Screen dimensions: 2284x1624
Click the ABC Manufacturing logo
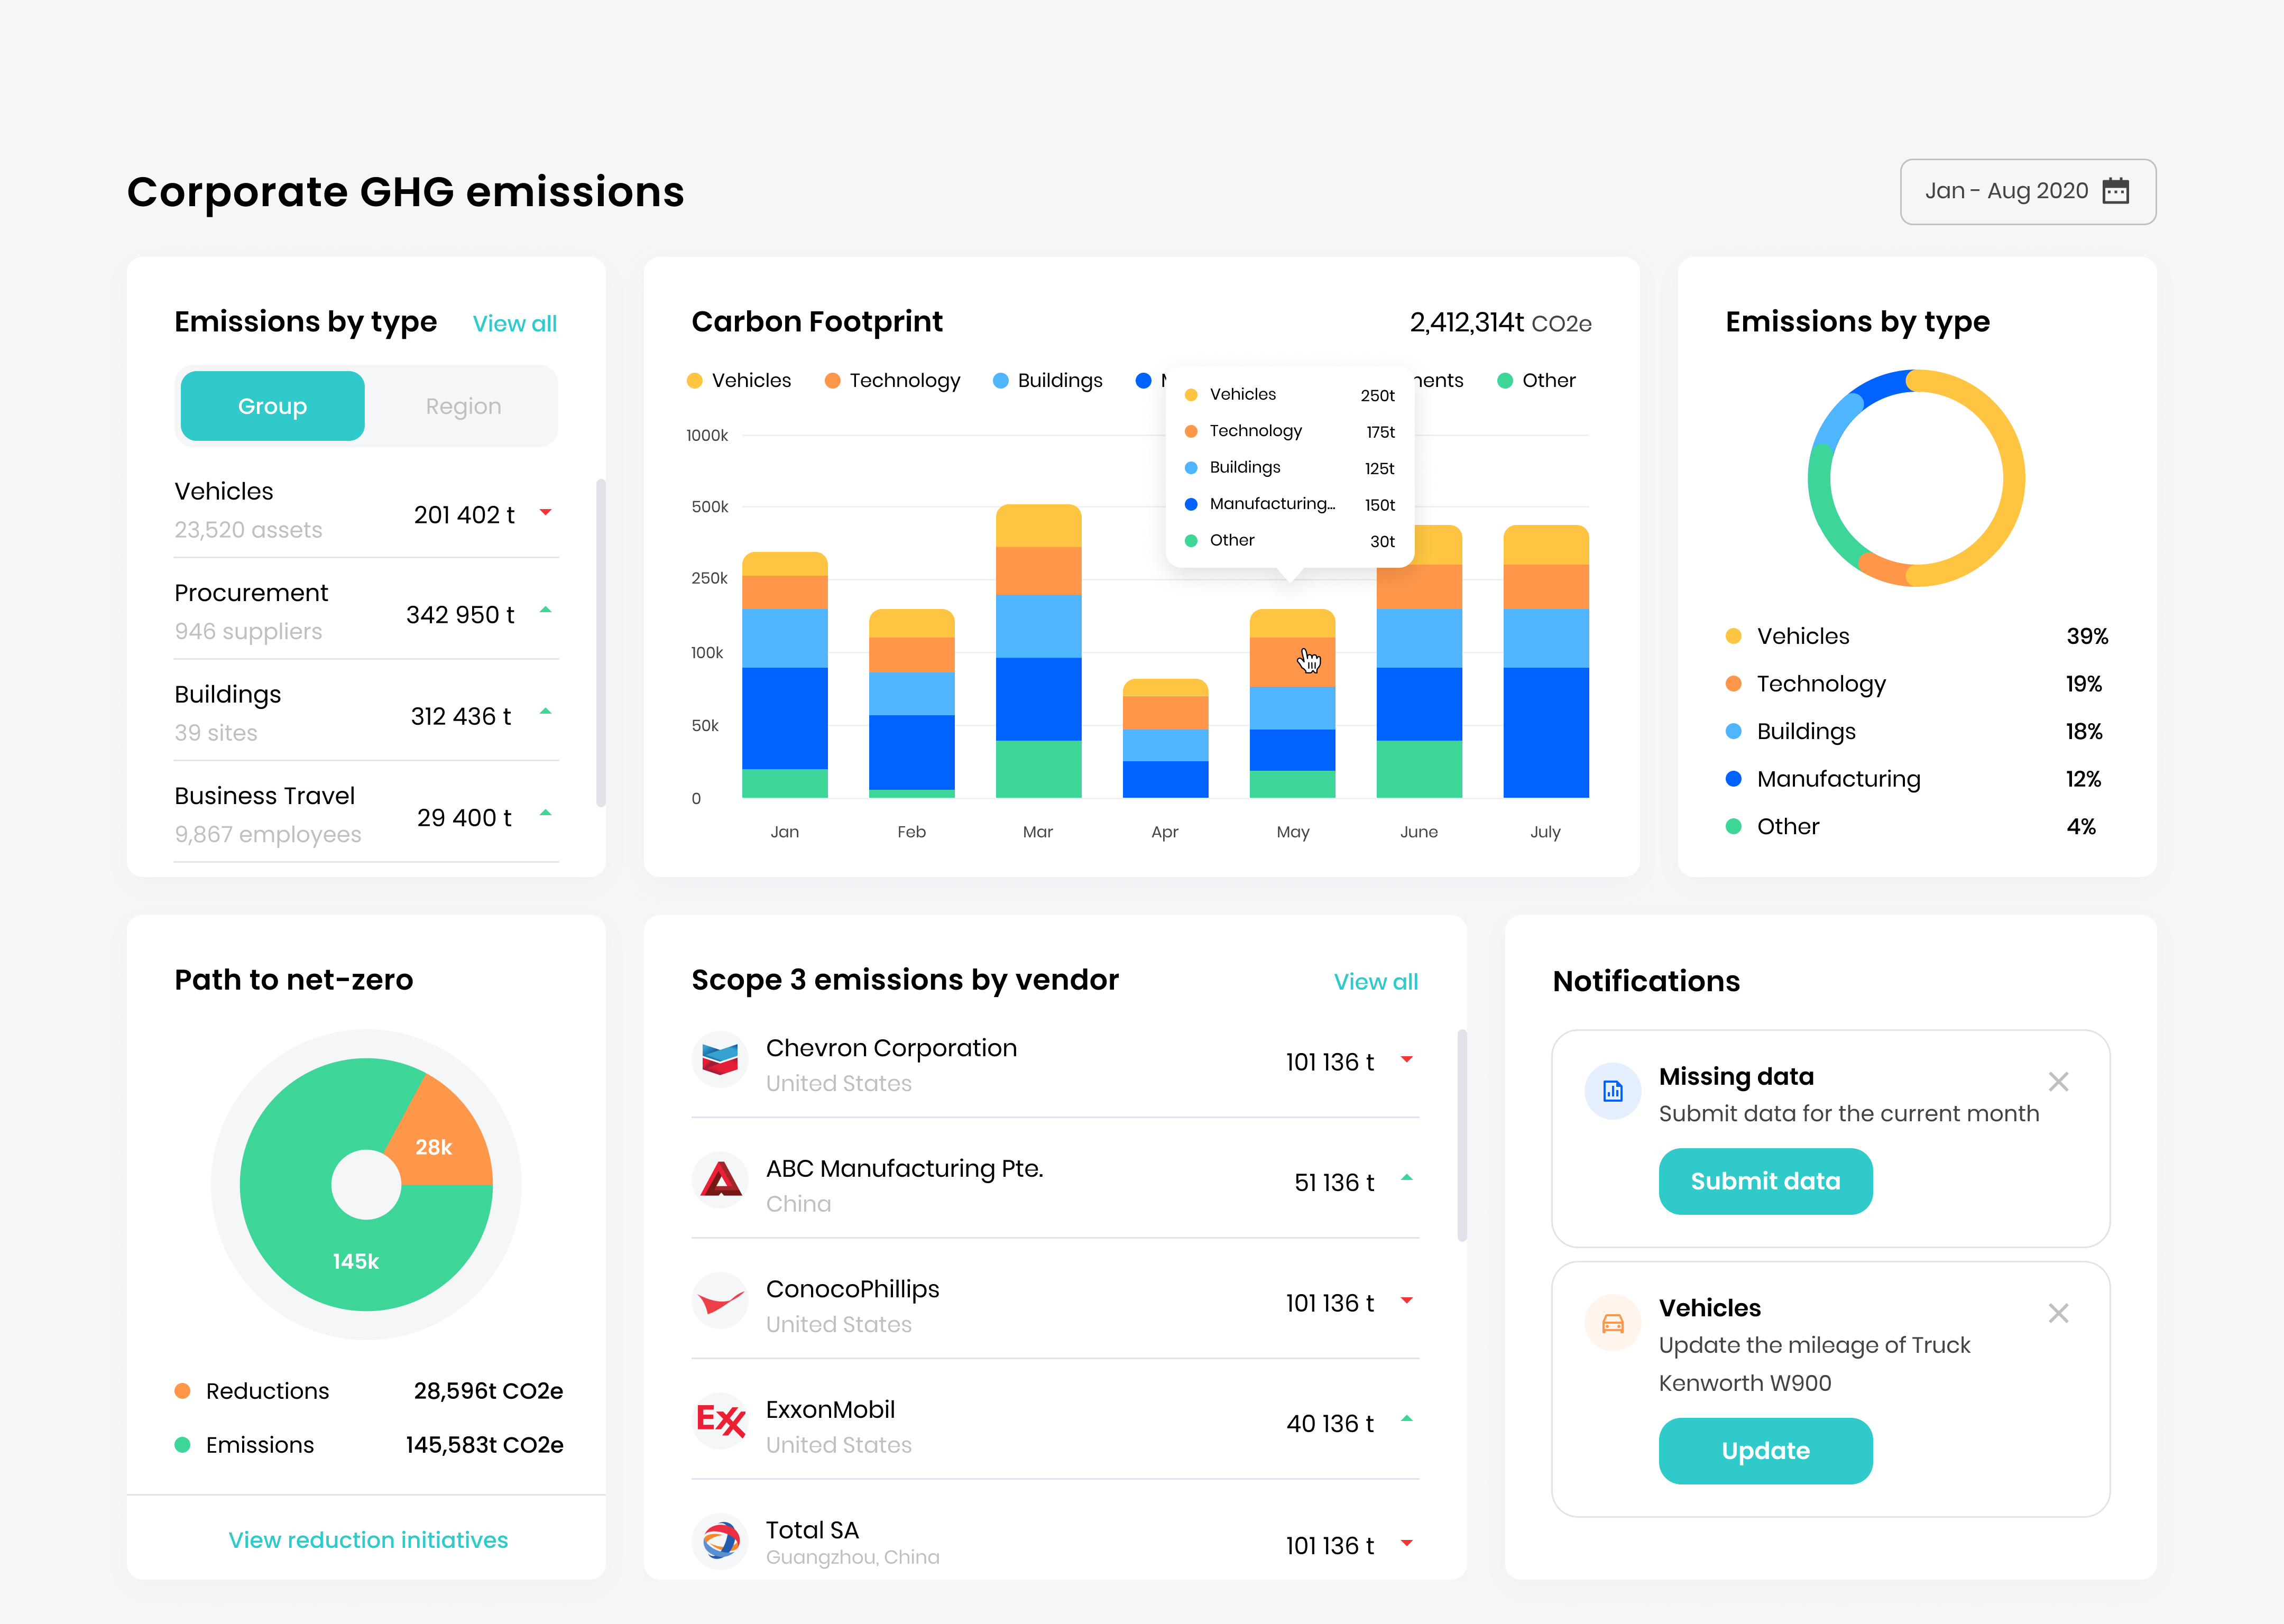click(x=719, y=1181)
